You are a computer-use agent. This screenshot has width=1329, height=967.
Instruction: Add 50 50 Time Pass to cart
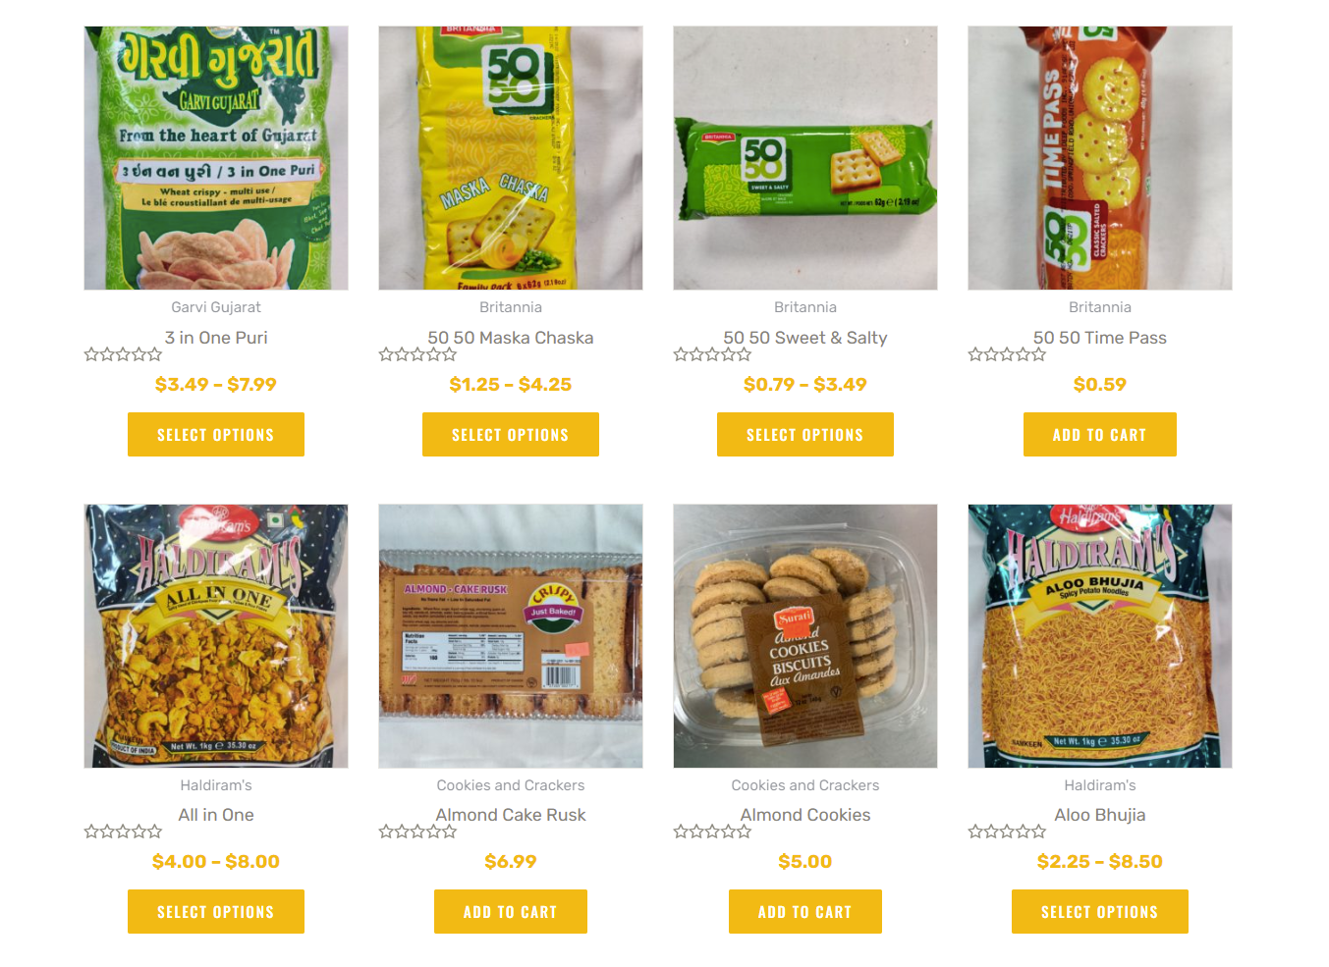(x=1100, y=435)
